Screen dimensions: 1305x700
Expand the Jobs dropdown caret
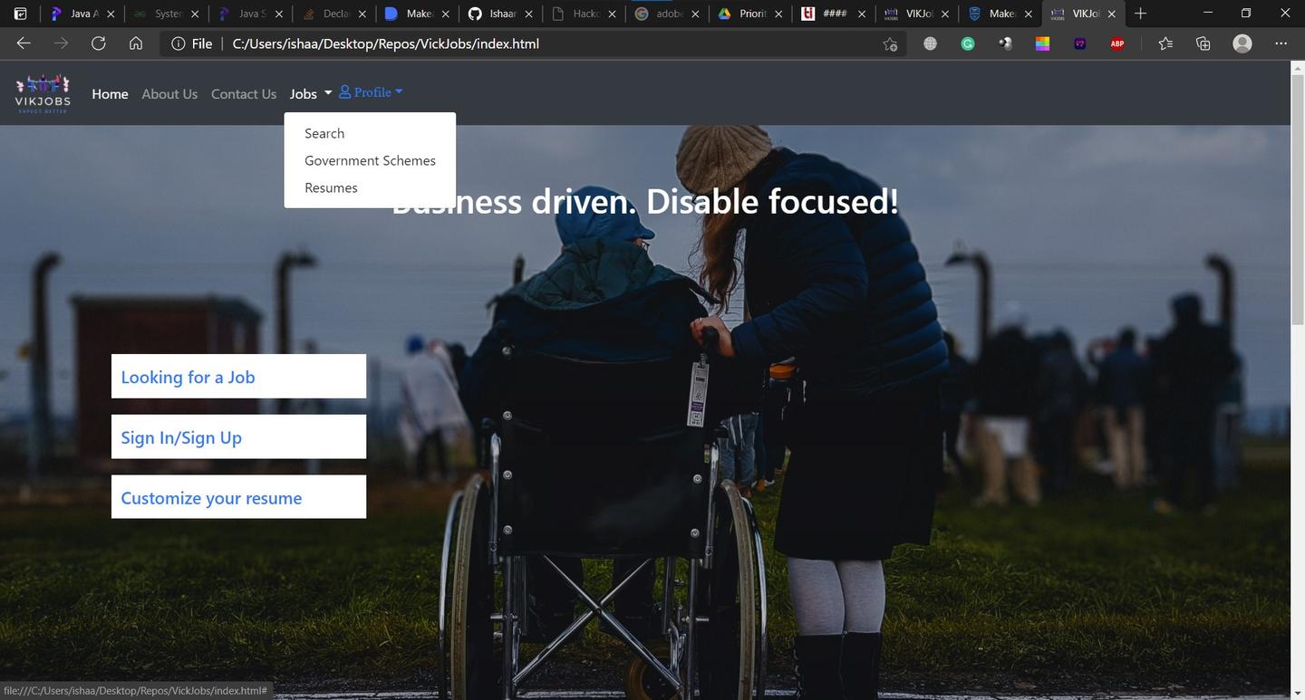[328, 94]
